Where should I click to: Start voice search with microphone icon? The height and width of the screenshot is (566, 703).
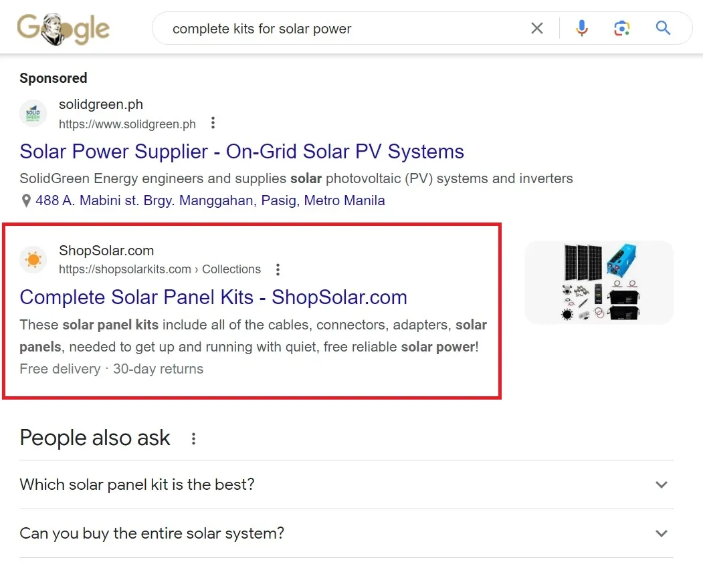(581, 28)
